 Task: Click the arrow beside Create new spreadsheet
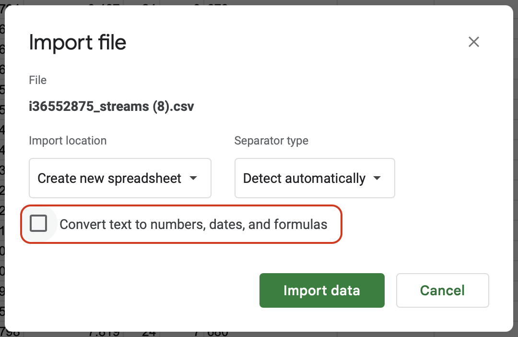pyautogui.click(x=193, y=178)
